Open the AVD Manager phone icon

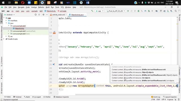click(x=168, y=11)
